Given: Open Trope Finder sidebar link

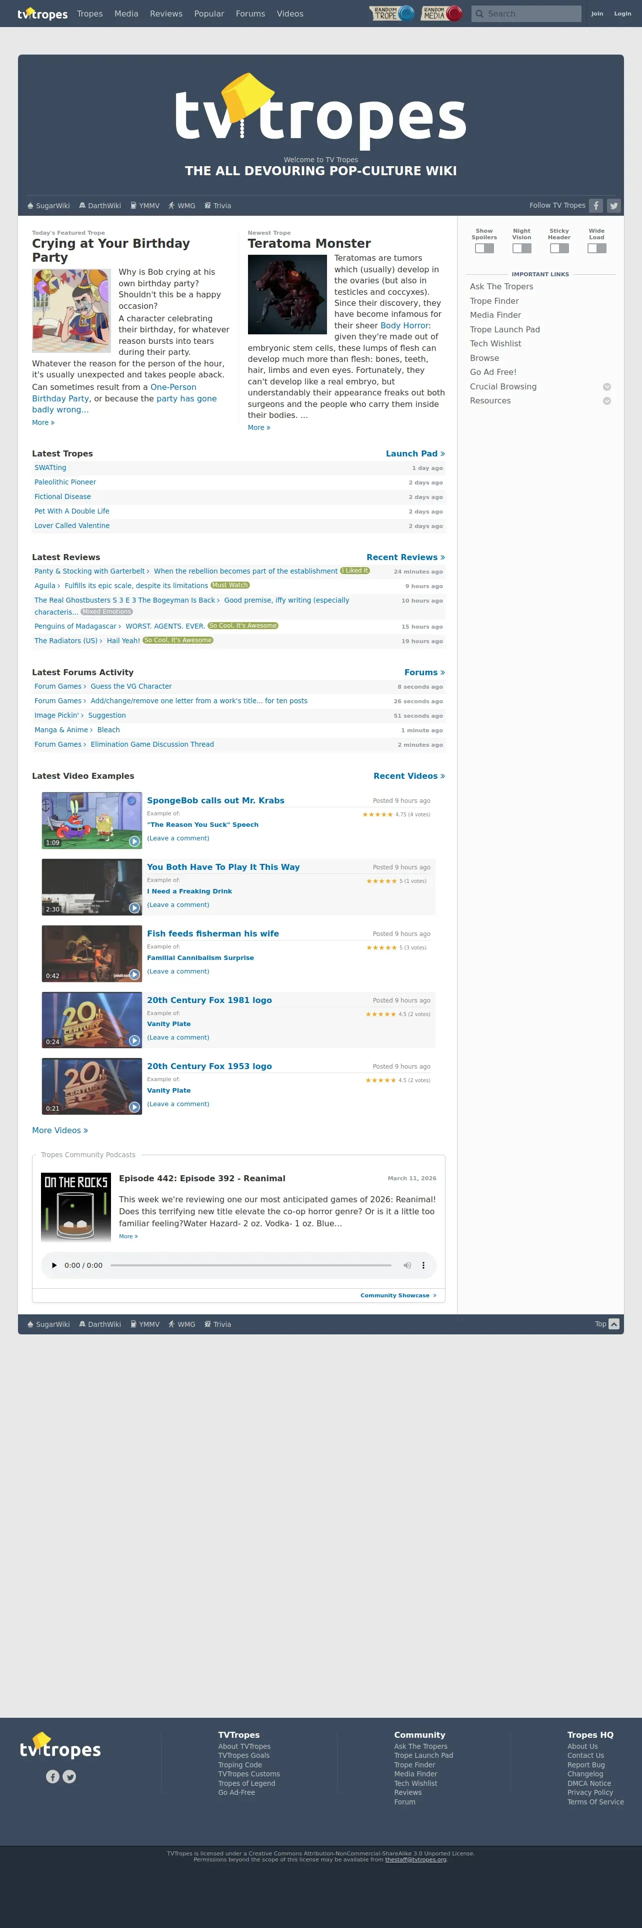Looking at the screenshot, I should coord(494,301).
